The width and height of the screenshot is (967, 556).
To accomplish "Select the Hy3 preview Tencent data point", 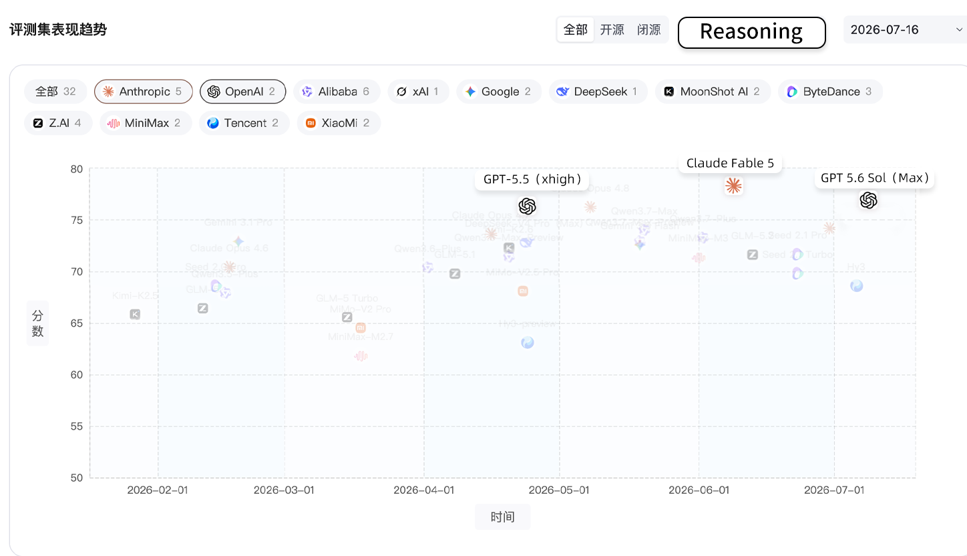I will [528, 342].
